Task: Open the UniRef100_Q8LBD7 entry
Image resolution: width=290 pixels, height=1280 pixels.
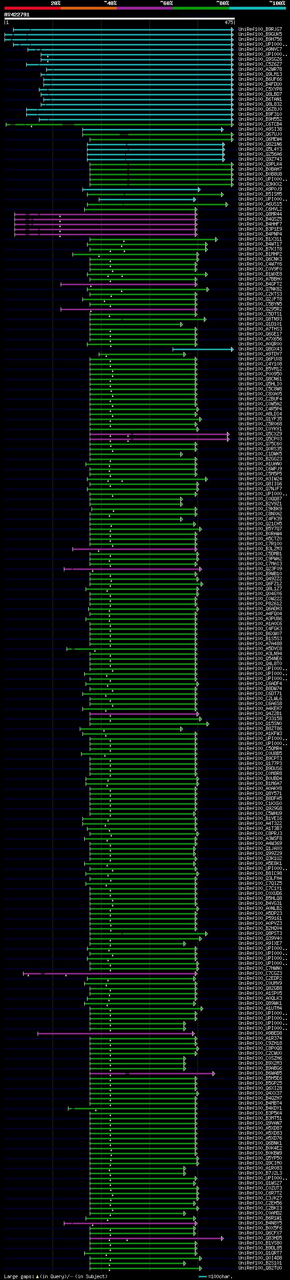Action: pos(260,94)
